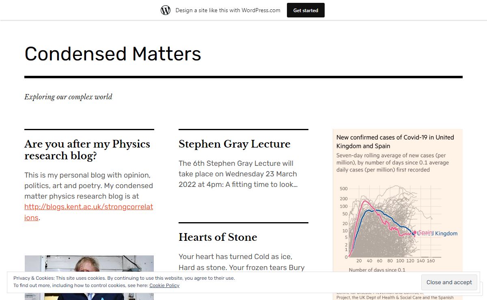The width and height of the screenshot is (487, 300).
Task: Click the WordPress logo icon
Action: point(166,11)
